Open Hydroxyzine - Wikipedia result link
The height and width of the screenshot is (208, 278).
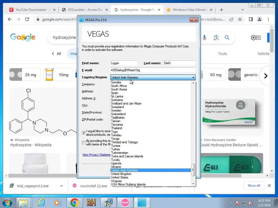pyautogui.click(x=31, y=145)
